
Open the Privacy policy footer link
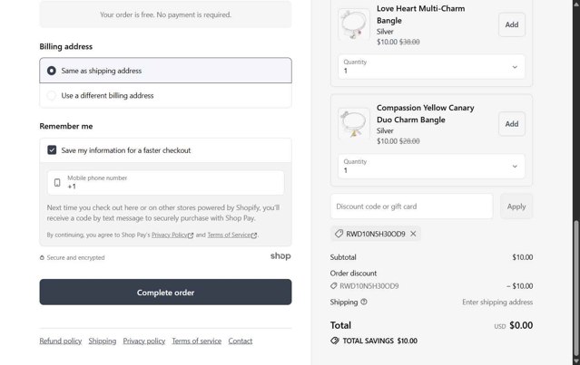(144, 341)
